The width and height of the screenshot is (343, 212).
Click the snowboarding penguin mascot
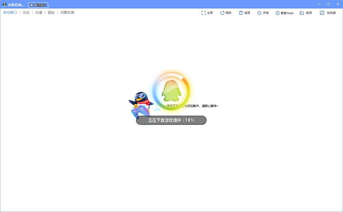pos(139,104)
